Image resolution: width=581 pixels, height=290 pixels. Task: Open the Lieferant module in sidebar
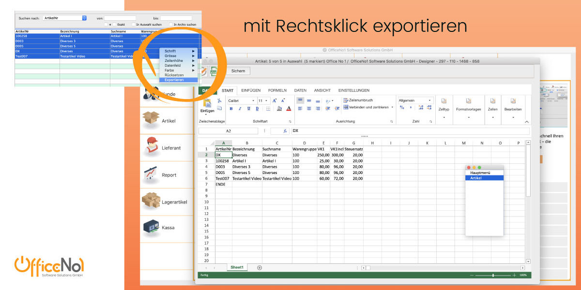pos(168,147)
